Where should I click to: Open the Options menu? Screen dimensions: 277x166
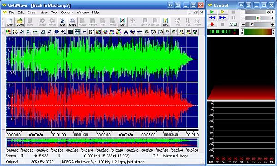click(x=67, y=12)
